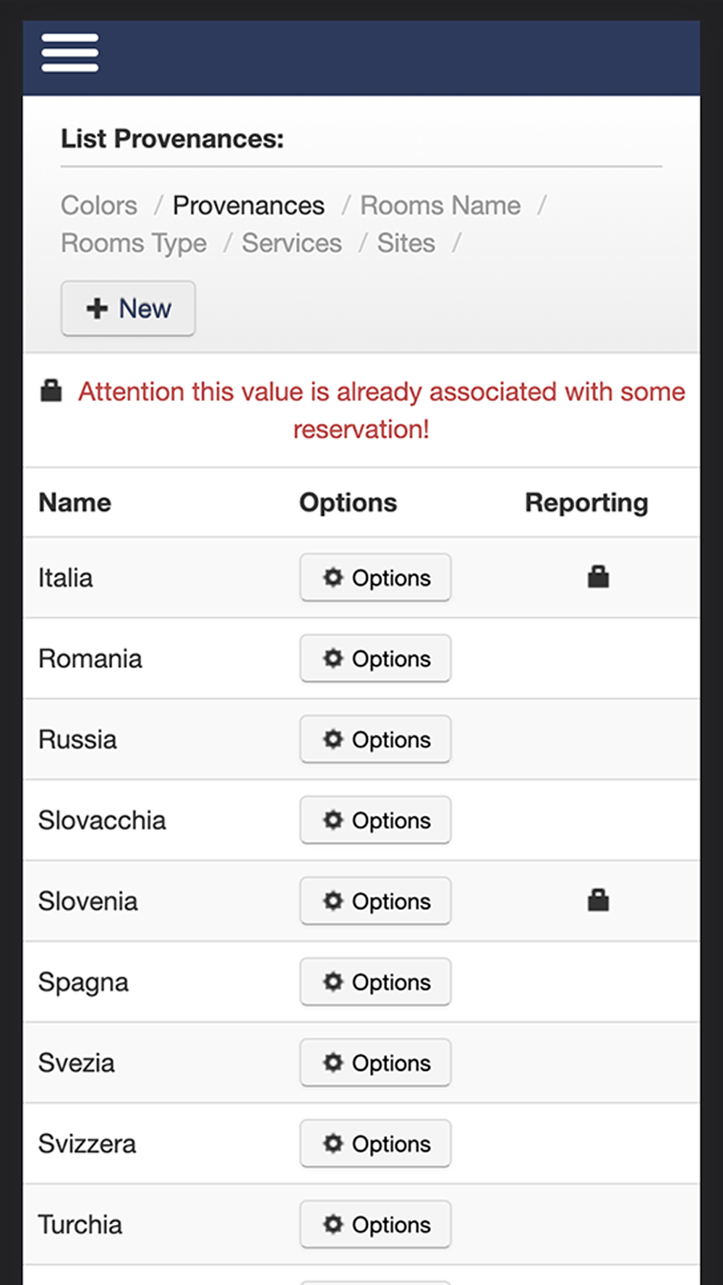Show Options for Svezia
The width and height of the screenshot is (723, 1285).
pos(375,1063)
